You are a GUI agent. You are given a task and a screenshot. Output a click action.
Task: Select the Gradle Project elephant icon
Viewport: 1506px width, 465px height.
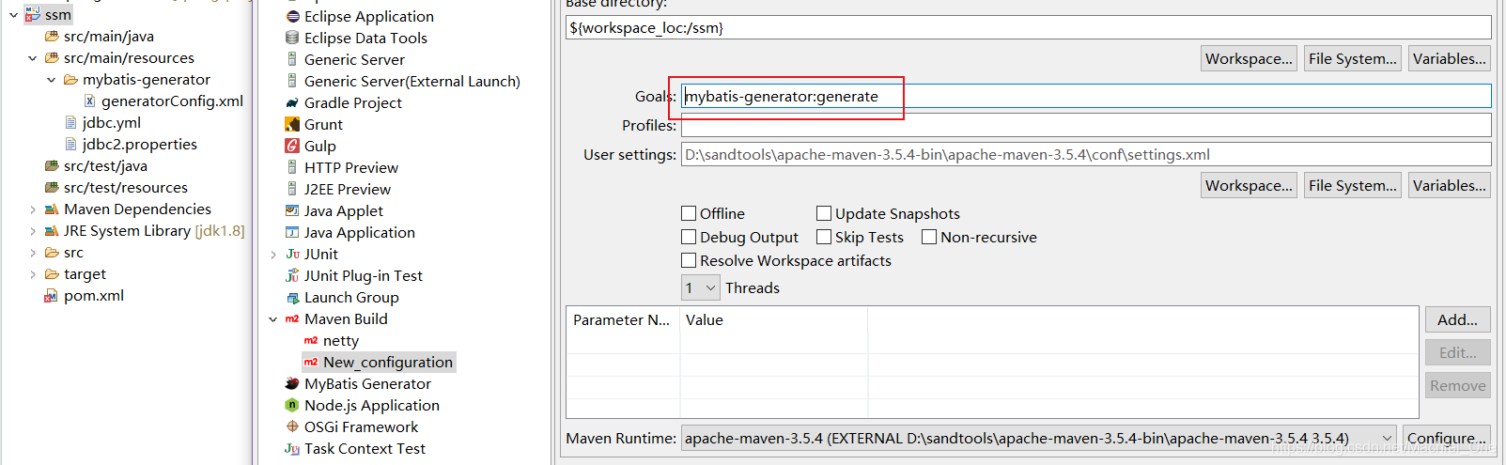(x=292, y=103)
